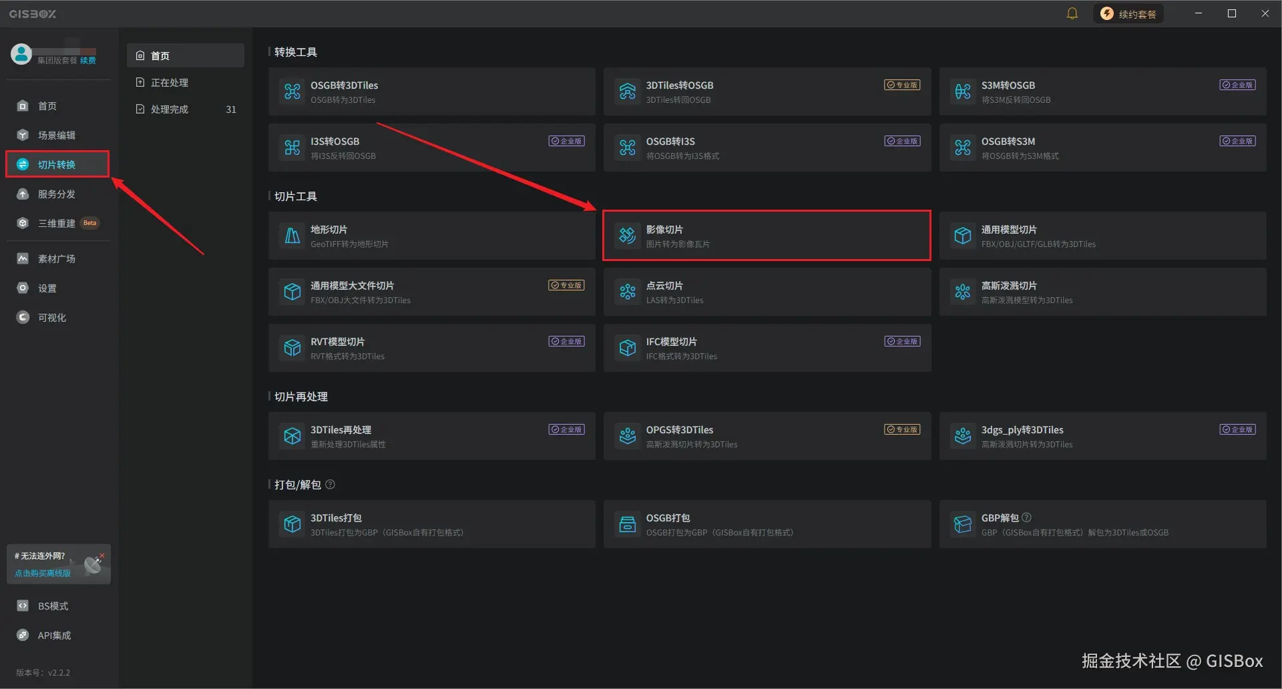Viewport: 1282px width, 689px height.
Task: Click the 通用模型切片 model icon
Action: pyautogui.click(x=963, y=236)
